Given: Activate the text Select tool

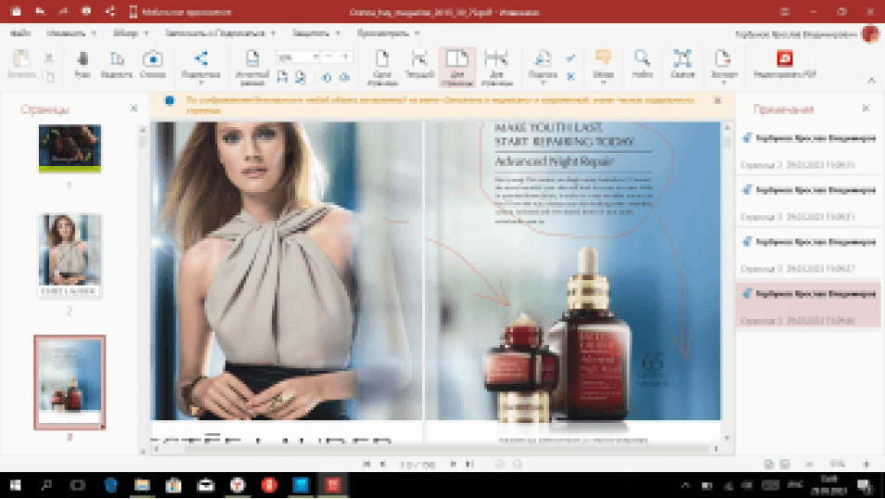Looking at the screenshot, I should point(116,64).
